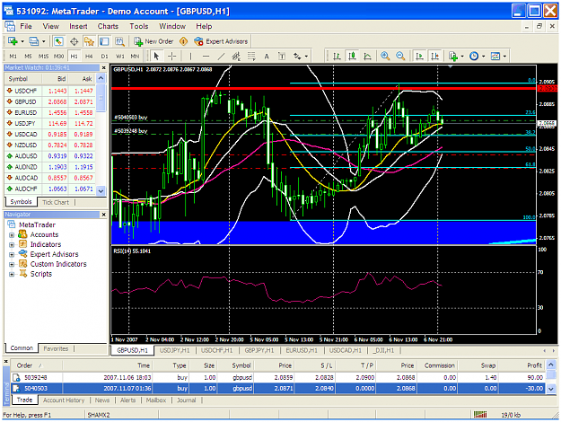The width and height of the screenshot is (561, 422).
Task: Select order 5039248 in Trade list
Action: click(x=278, y=377)
